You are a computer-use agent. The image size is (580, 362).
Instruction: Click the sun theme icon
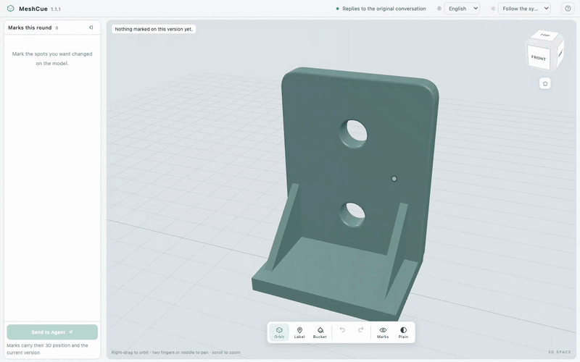tap(493, 9)
